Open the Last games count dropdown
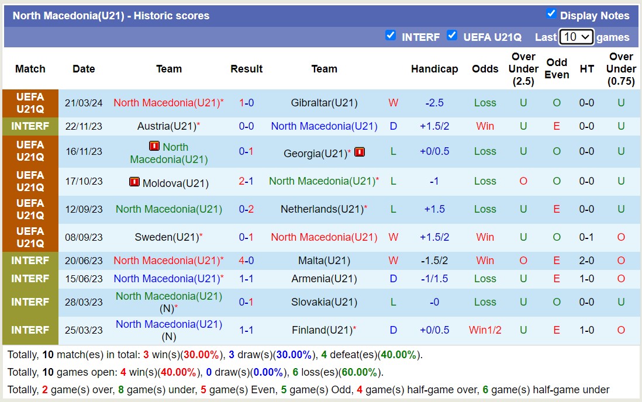642x402 pixels. [576, 37]
